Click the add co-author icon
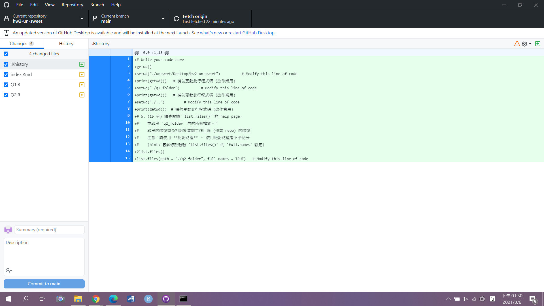The image size is (544, 306). pyautogui.click(x=9, y=270)
